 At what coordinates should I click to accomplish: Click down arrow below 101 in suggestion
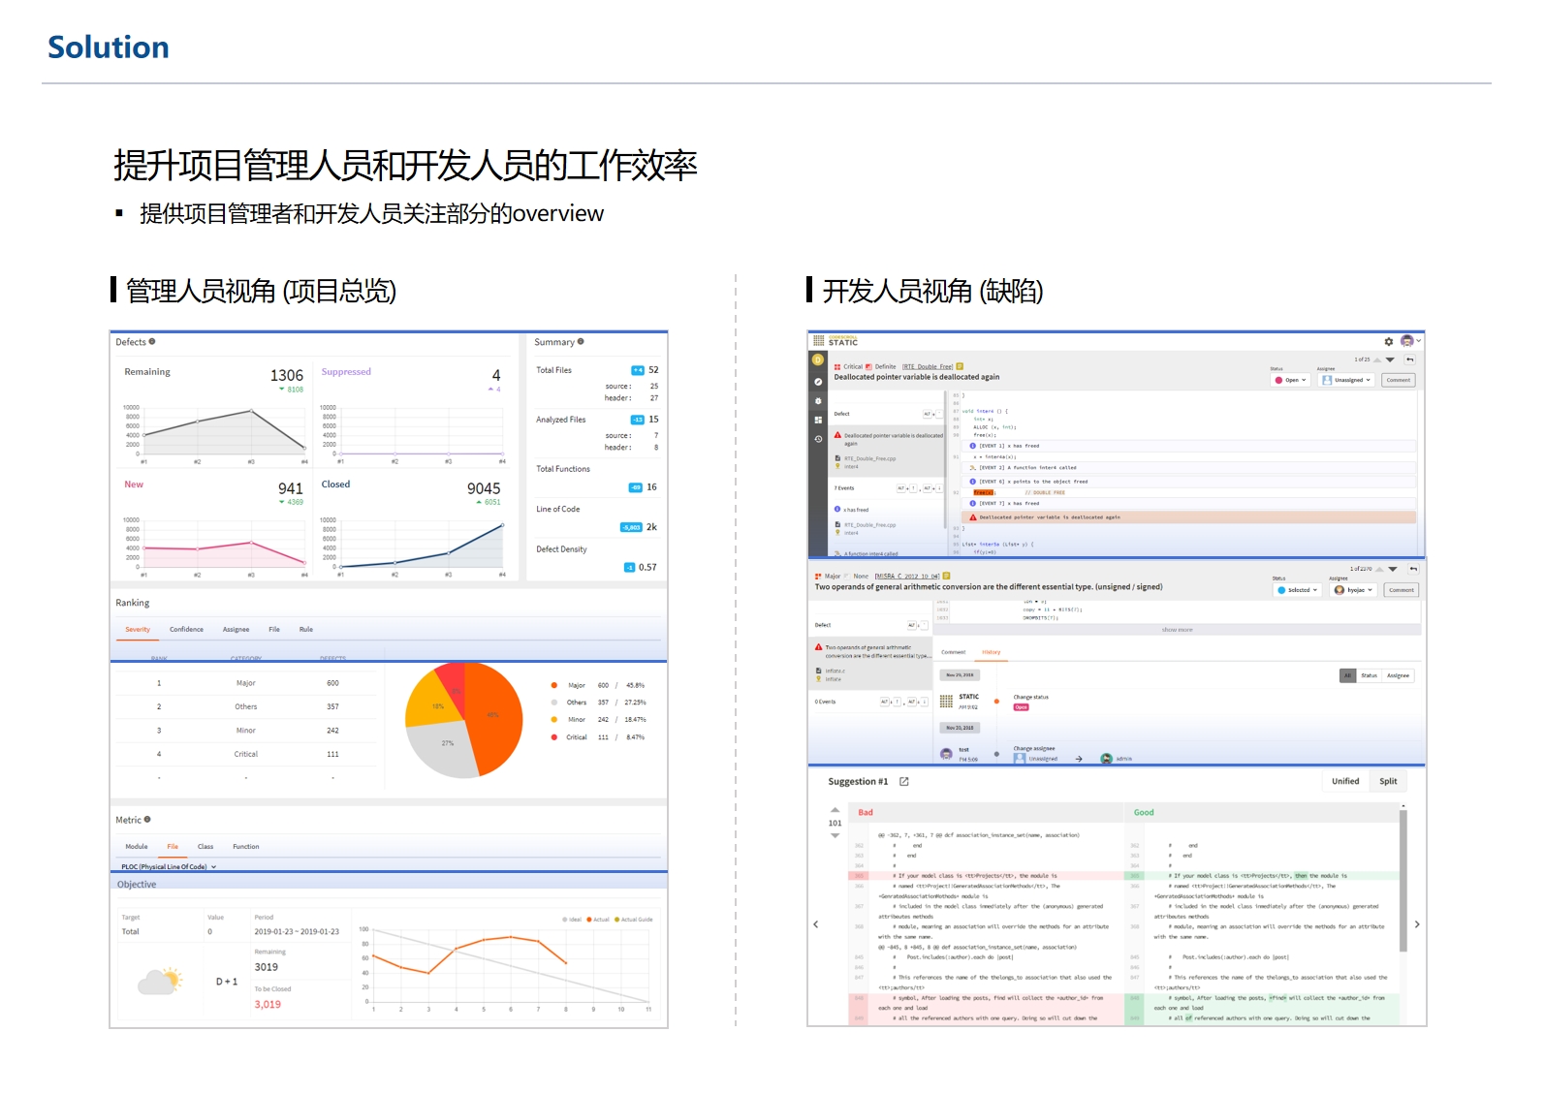835,835
